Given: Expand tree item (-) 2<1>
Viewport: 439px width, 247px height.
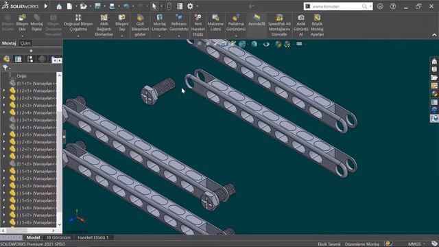Looking at the screenshot, I should pyautogui.click(x=4, y=91).
